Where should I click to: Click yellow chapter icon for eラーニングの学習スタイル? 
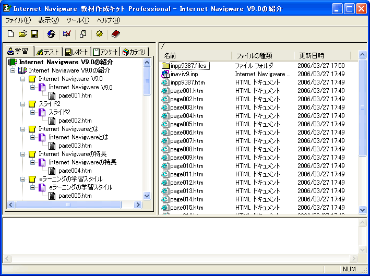tap(32, 179)
